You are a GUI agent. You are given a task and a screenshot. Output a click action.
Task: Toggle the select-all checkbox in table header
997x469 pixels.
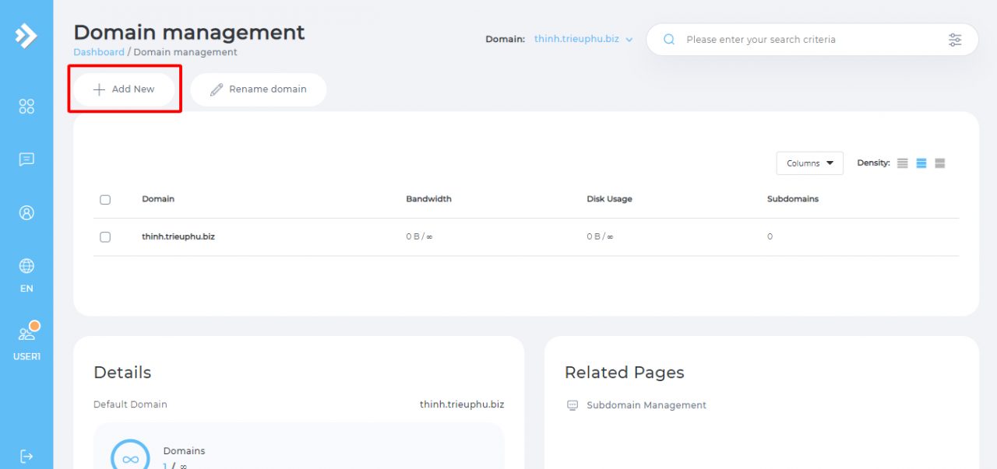click(105, 200)
